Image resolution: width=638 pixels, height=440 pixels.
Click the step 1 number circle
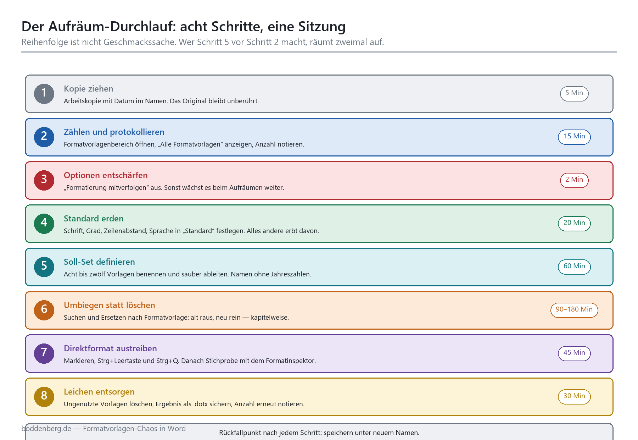point(44,94)
